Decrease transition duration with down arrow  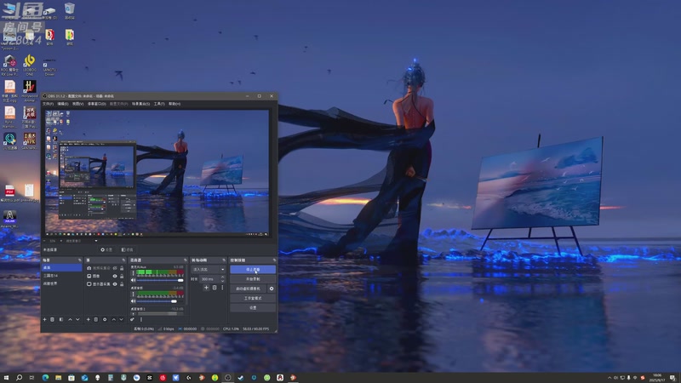tap(223, 281)
